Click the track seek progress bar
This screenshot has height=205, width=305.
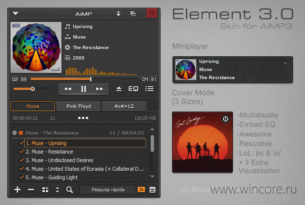(84, 79)
